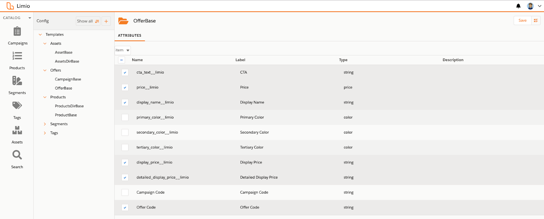The height and width of the screenshot is (219, 544).
Task: Open Search magnifier icon
Action: pos(17,155)
